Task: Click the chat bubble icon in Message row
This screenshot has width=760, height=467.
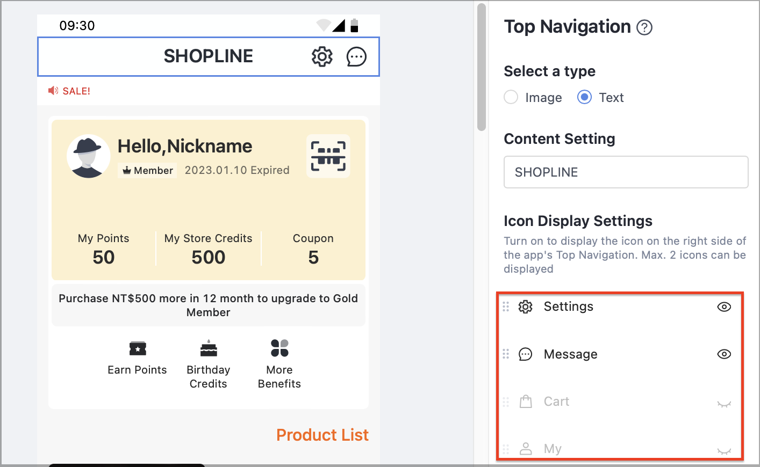Action: [525, 354]
